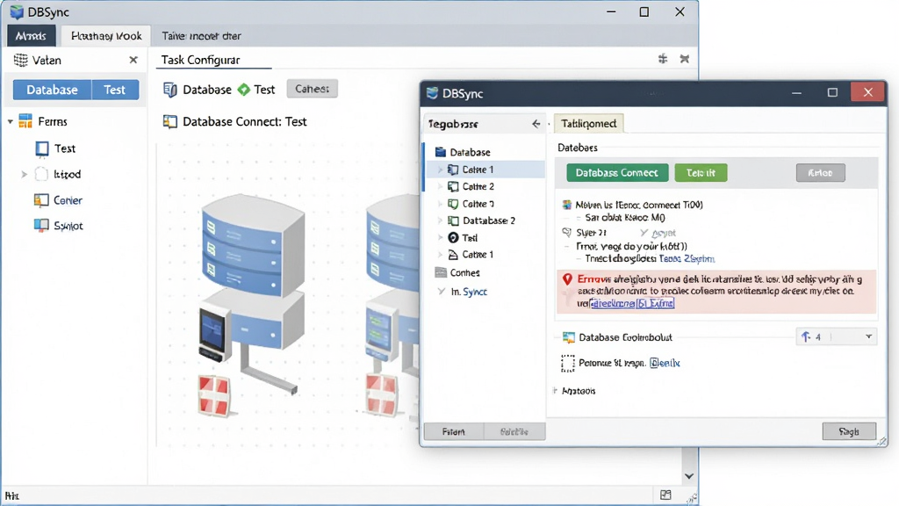
Task: Expand the Caitre 3 tree node
Action: click(x=441, y=204)
